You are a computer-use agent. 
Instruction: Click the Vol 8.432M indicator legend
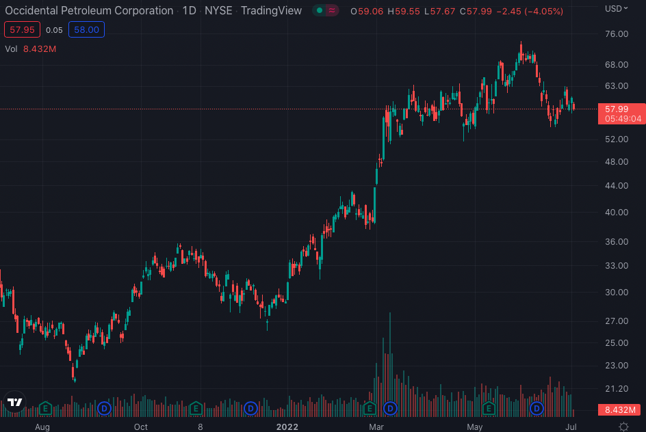click(x=31, y=49)
